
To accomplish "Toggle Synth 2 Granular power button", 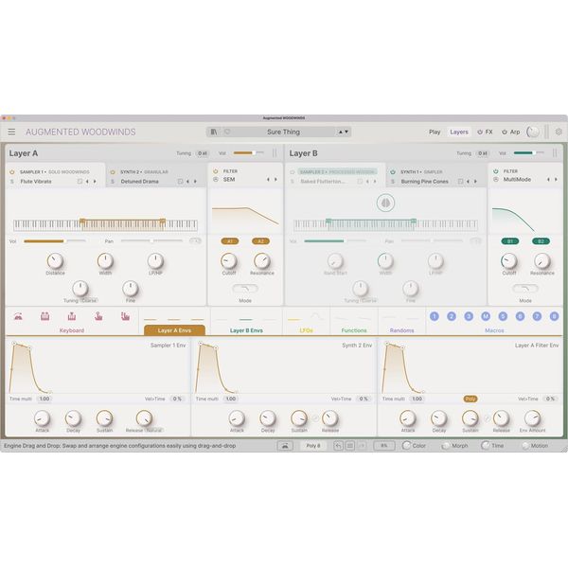I will tap(113, 171).
